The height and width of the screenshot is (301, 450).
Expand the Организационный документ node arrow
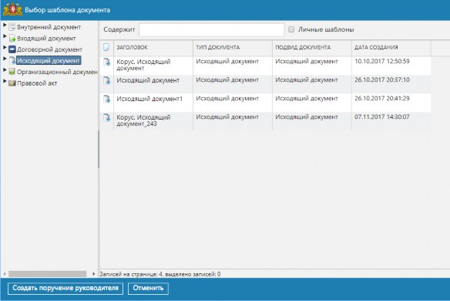click(5, 70)
